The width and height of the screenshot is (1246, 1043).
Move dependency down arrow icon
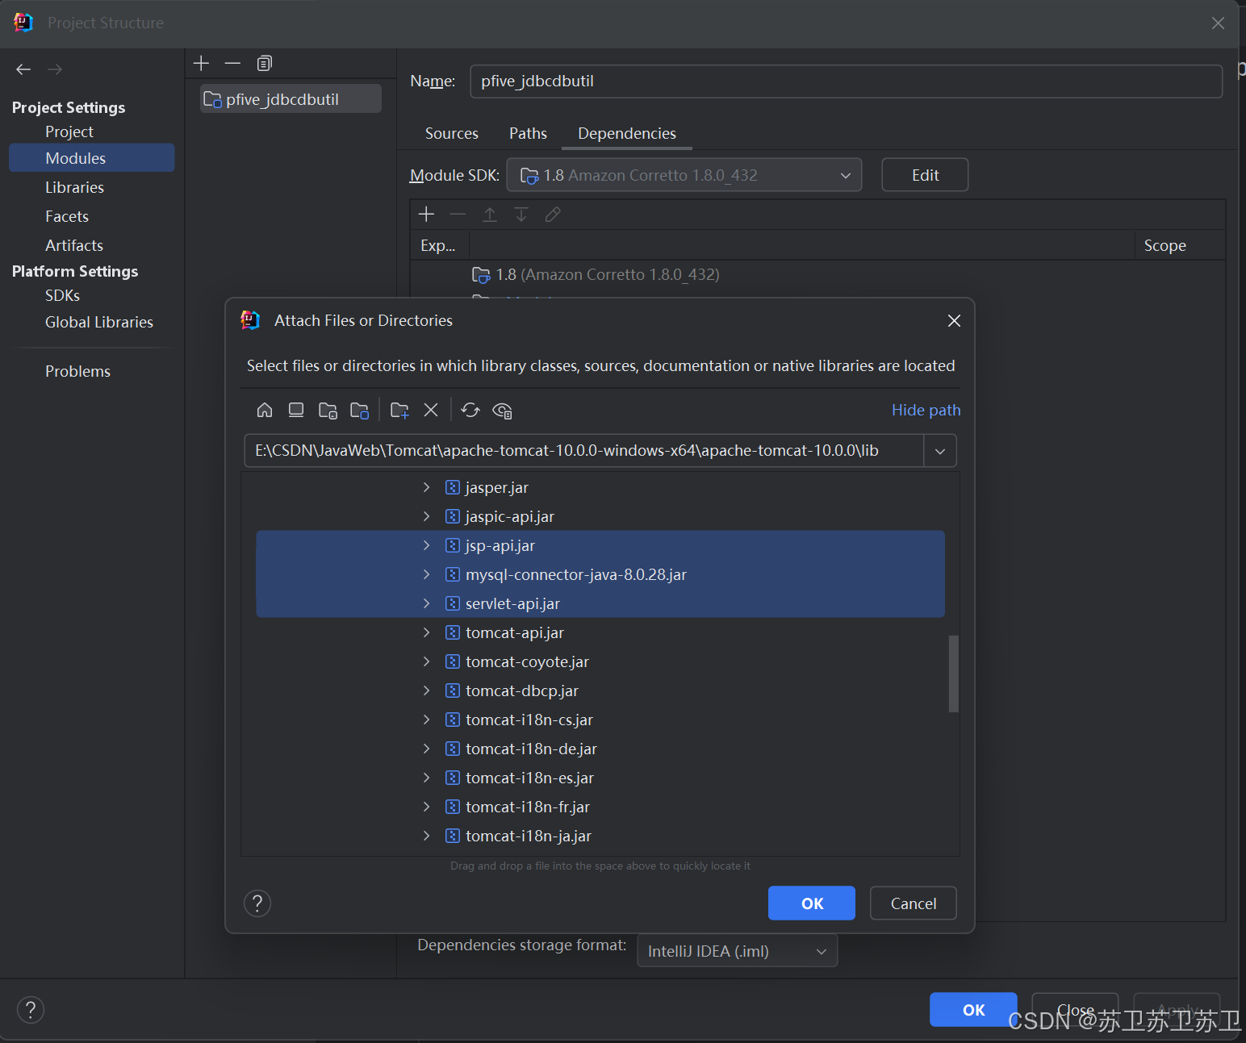coord(521,214)
